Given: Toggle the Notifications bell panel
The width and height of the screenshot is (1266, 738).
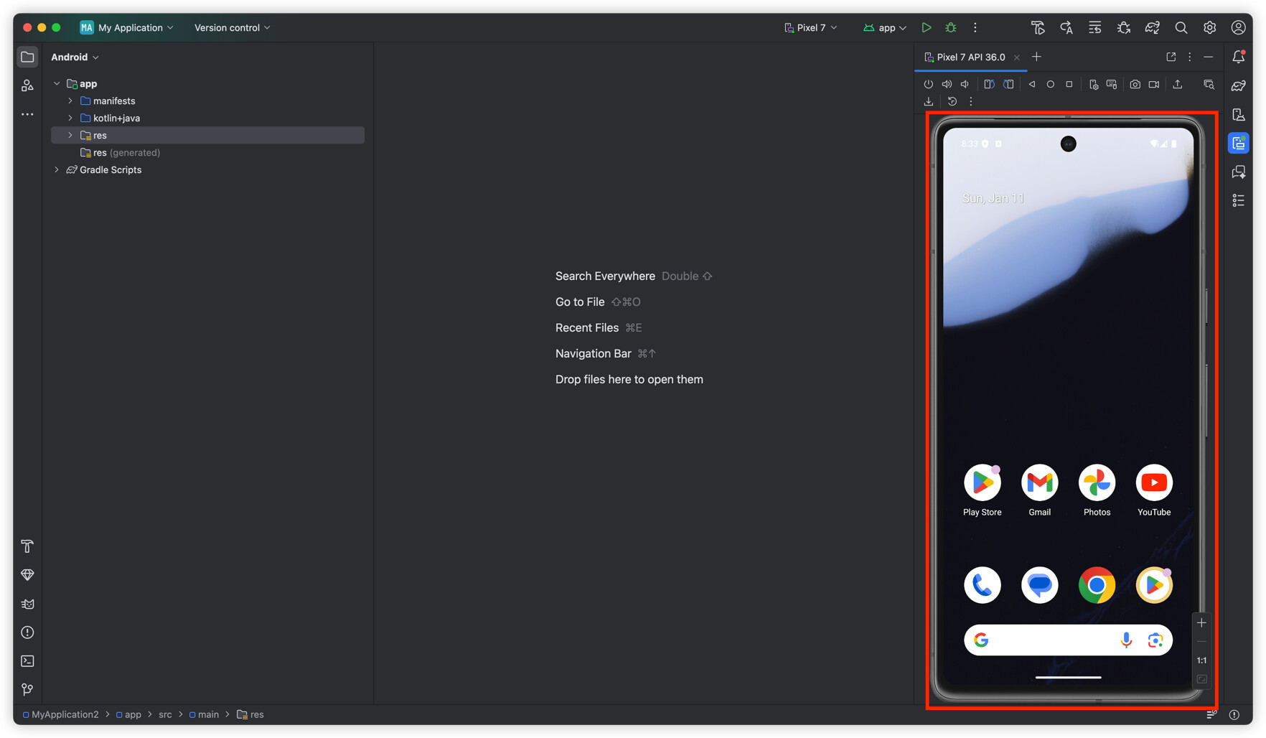Looking at the screenshot, I should pos(1239,57).
